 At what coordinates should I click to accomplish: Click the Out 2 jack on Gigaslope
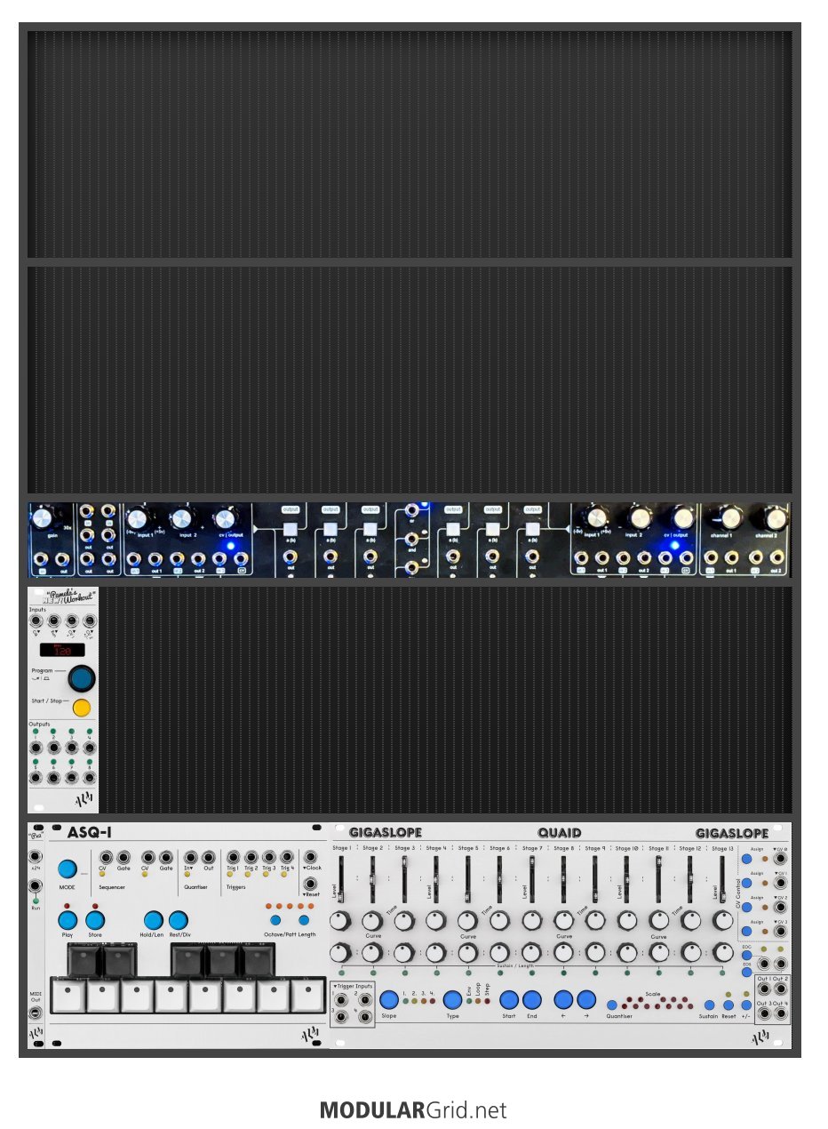coord(780,989)
